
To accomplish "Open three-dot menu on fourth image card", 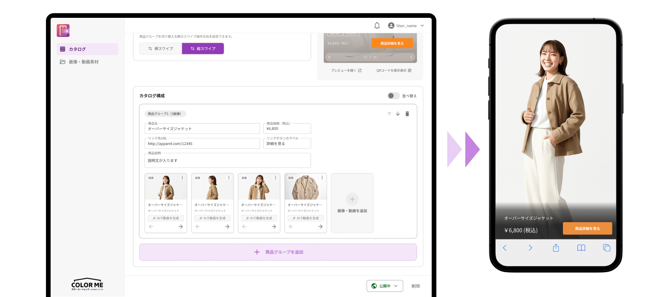I will point(322,178).
